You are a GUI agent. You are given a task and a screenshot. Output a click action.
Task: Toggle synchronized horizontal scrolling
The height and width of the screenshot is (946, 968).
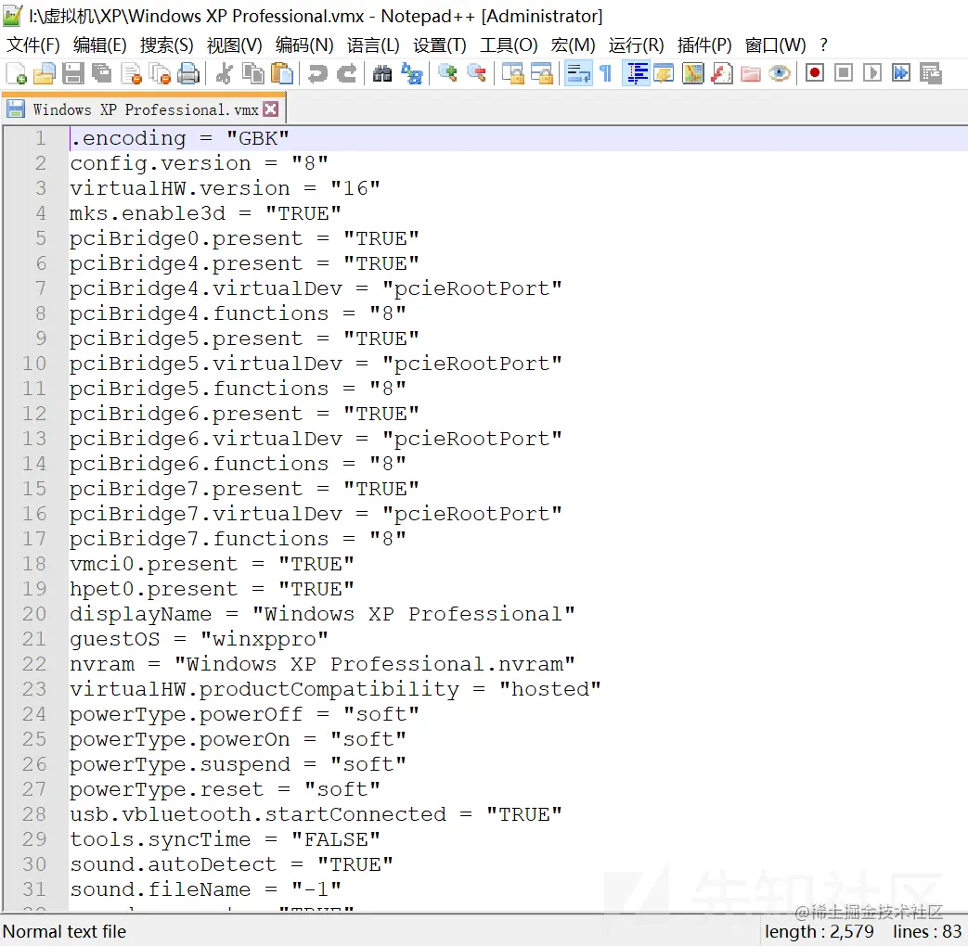(541, 73)
